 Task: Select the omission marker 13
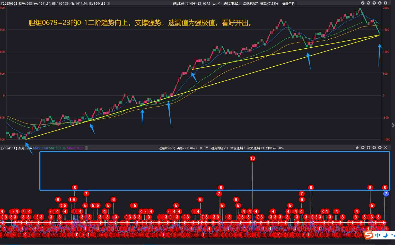[x=252, y=158]
